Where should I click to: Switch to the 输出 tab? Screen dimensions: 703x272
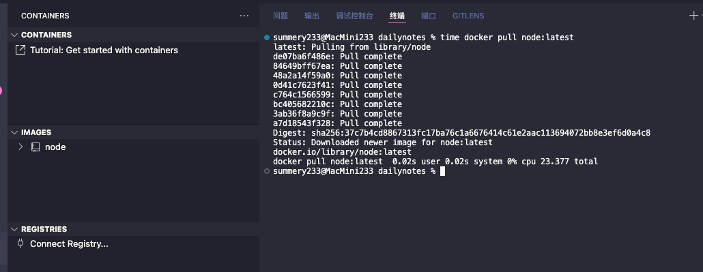point(312,16)
